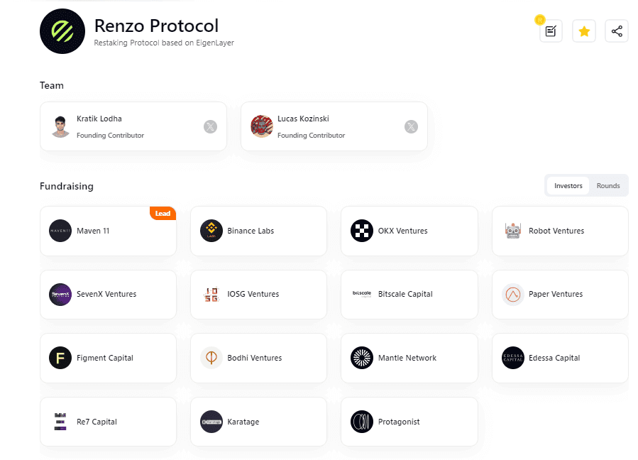638x460 pixels.
Task: Click the share icon button
Action: 617,31
